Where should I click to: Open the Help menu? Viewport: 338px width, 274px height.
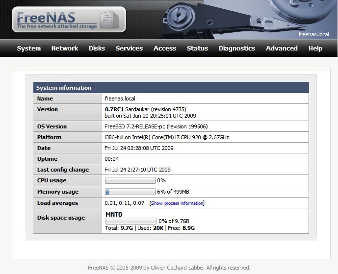coord(315,48)
